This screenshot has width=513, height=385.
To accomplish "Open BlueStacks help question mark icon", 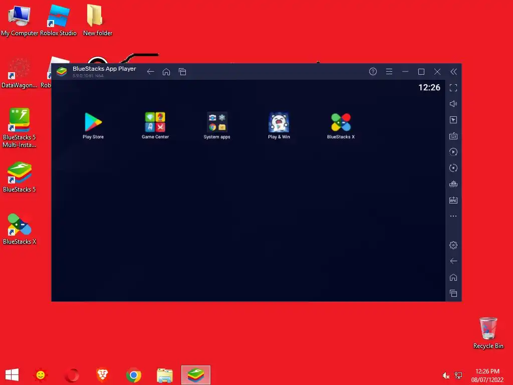I will (373, 71).
